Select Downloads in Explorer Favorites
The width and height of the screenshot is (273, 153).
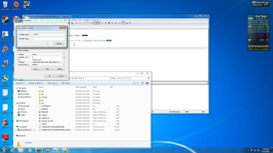(25, 94)
